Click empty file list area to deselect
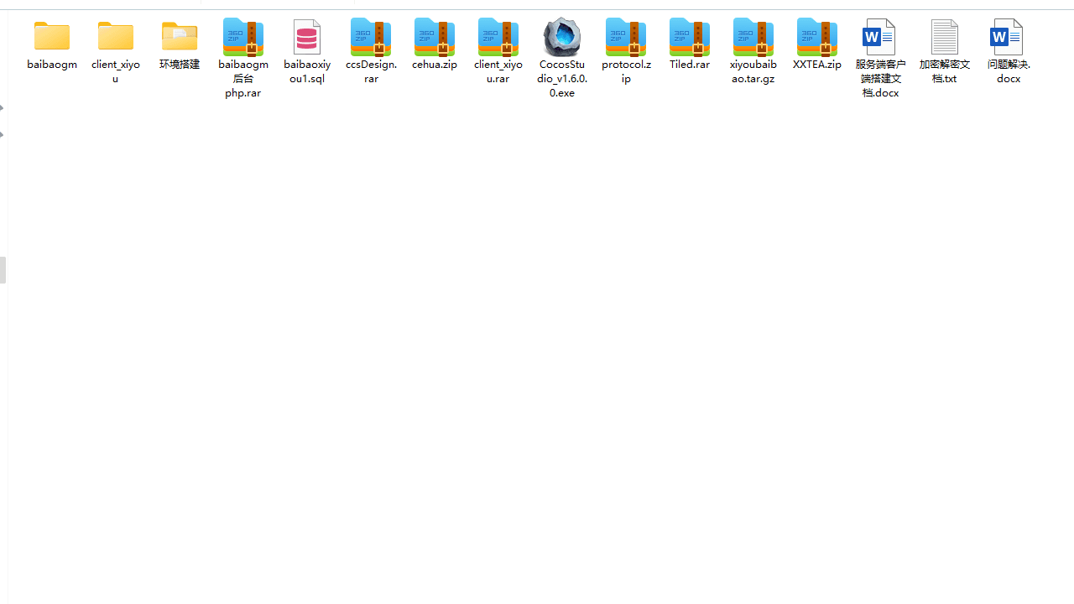 point(537,336)
